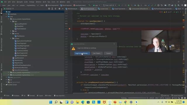Open the Refactor menu

click(39, 2)
